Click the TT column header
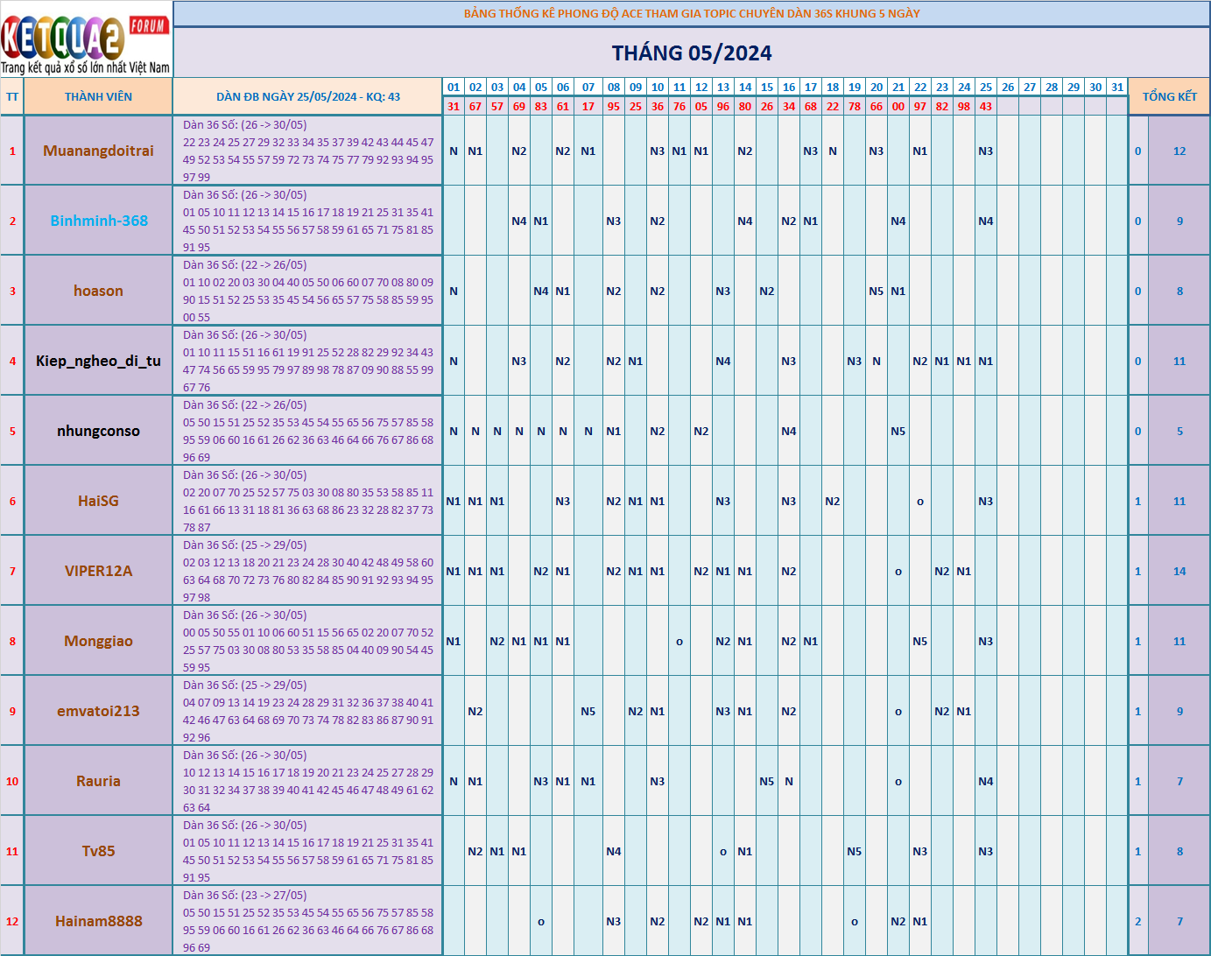This screenshot has width=1211, height=956. 12,97
